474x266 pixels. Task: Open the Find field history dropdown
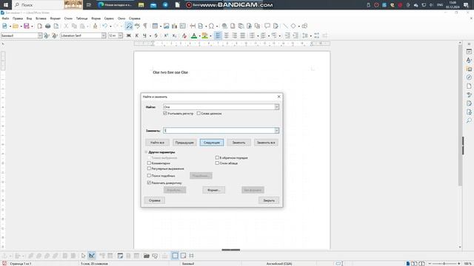click(276, 106)
